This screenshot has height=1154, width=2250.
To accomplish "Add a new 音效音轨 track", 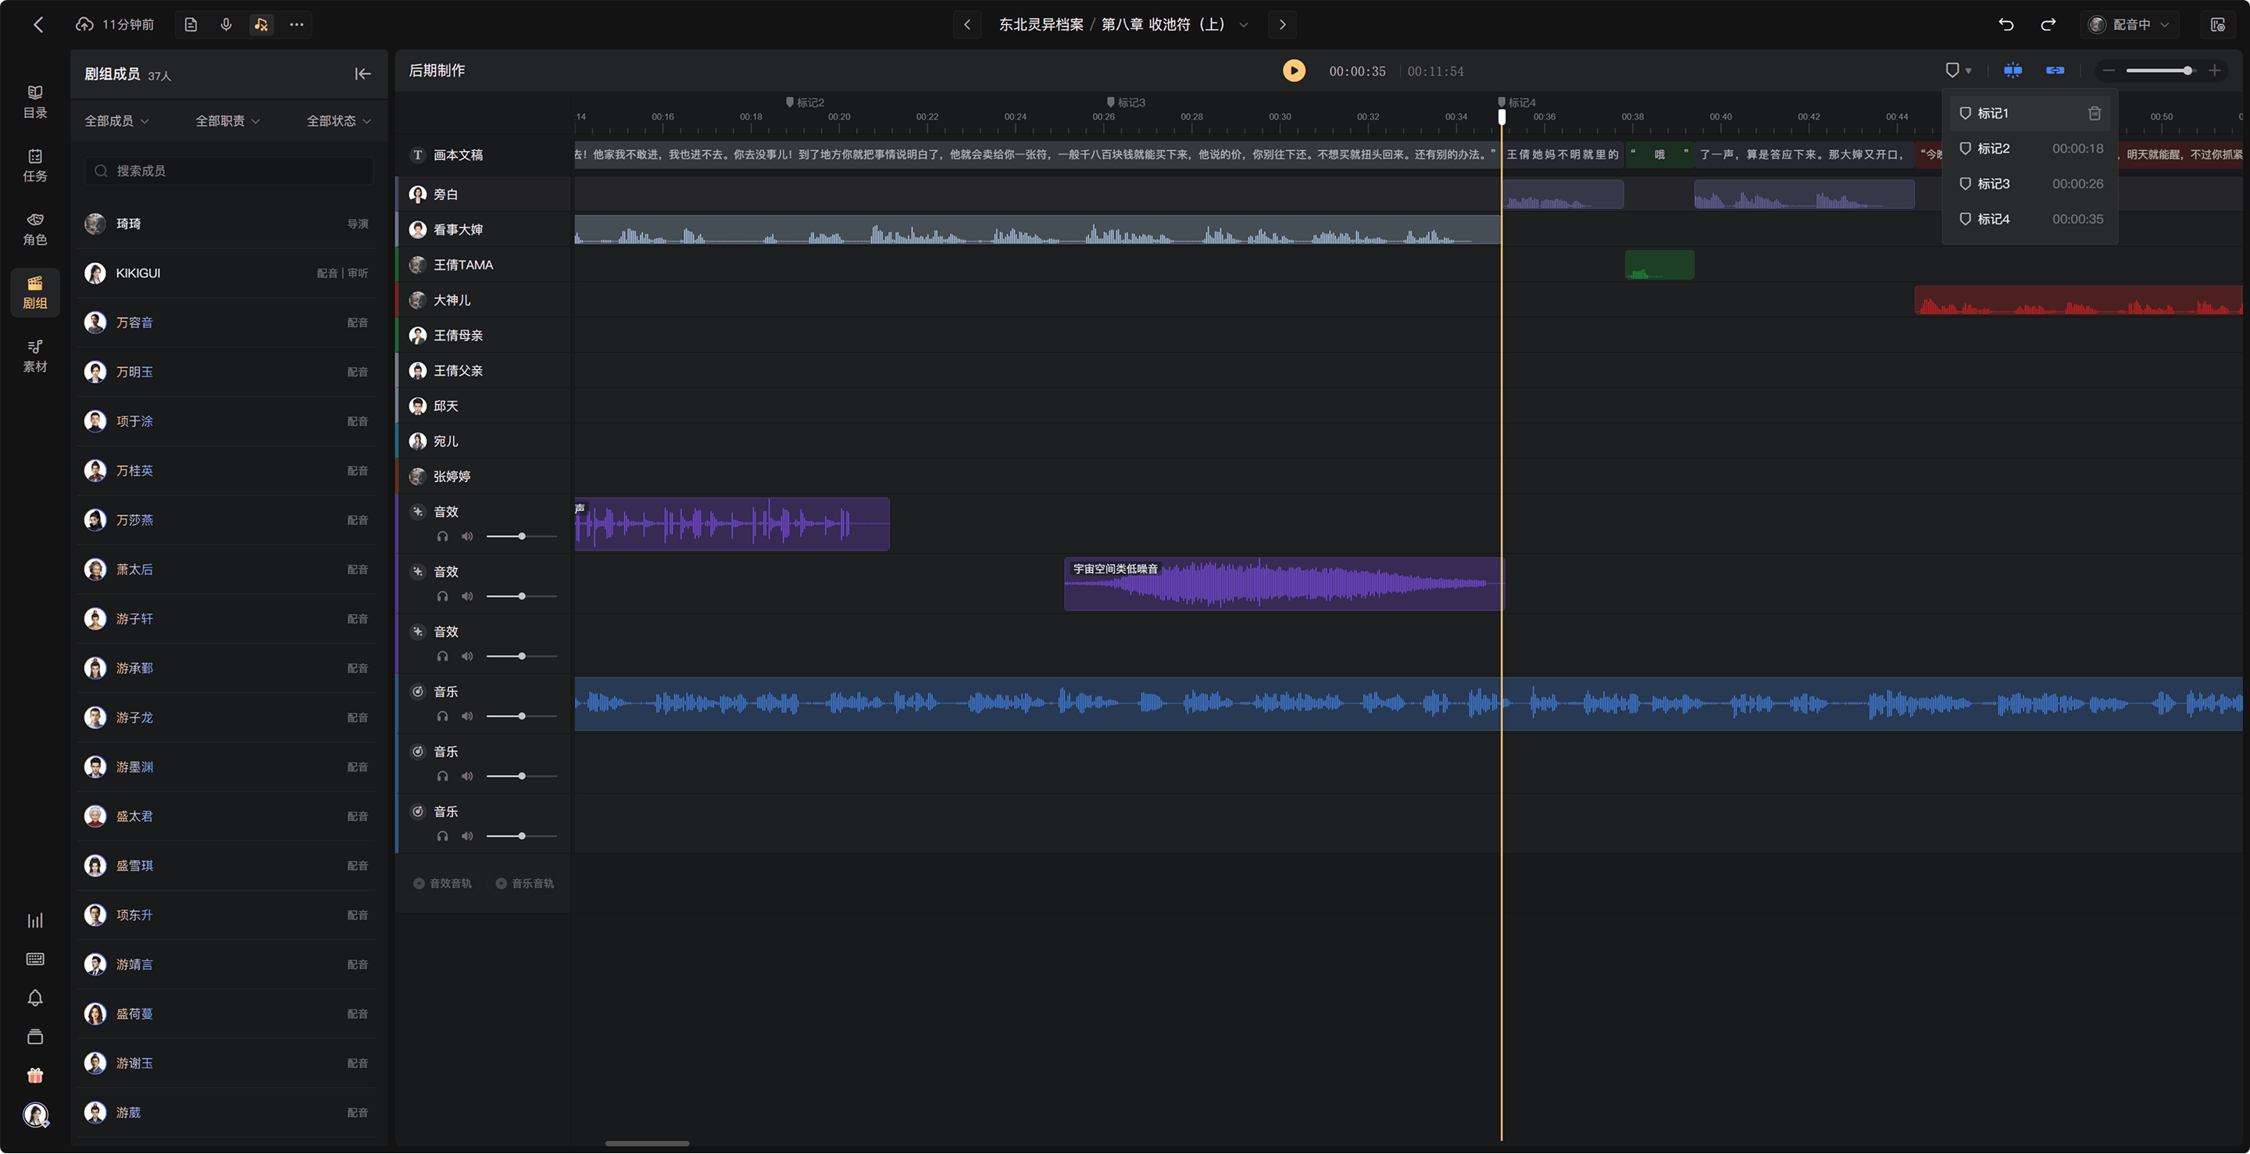I will point(442,884).
